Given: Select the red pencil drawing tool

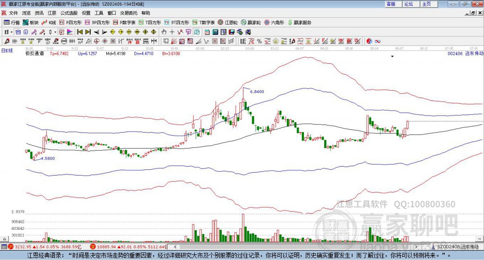Looking at the screenshot, I should [x=7, y=41].
